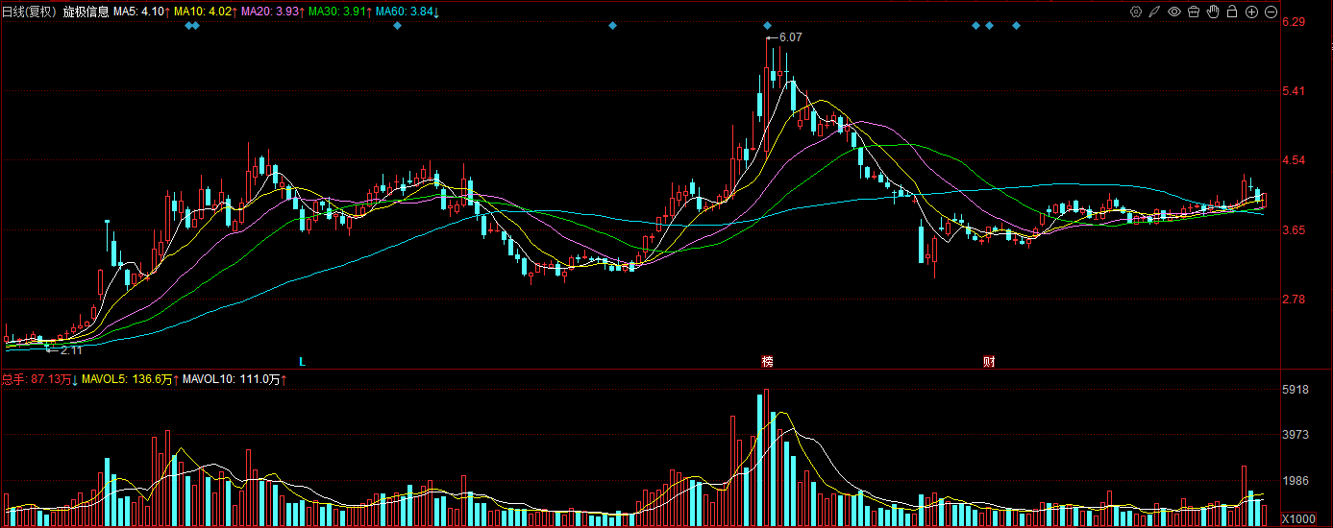Click the 3.65 price axis value

(x=1296, y=229)
